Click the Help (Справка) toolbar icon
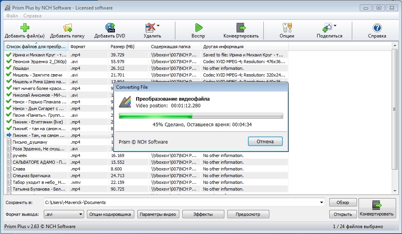The width and height of the screenshot is (402, 234). (377, 27)
